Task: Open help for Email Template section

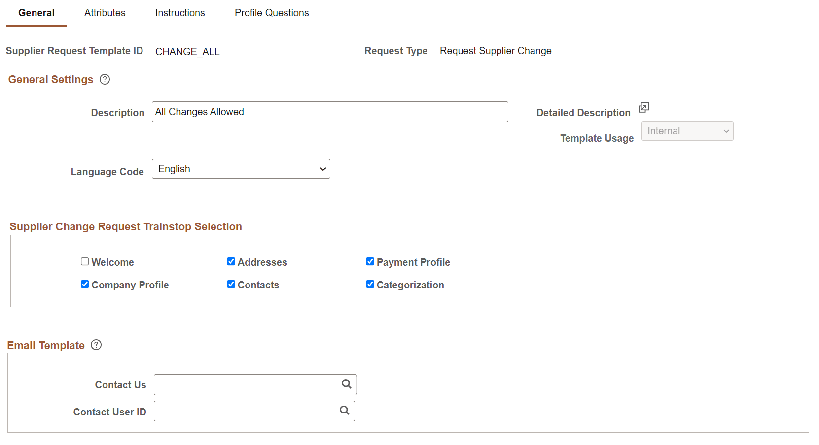Action: pyautogui.click(x=96, y=345)
